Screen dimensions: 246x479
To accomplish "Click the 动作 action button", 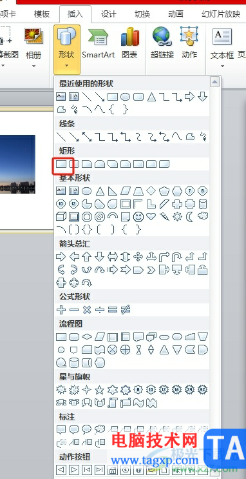I will [189, 43].
